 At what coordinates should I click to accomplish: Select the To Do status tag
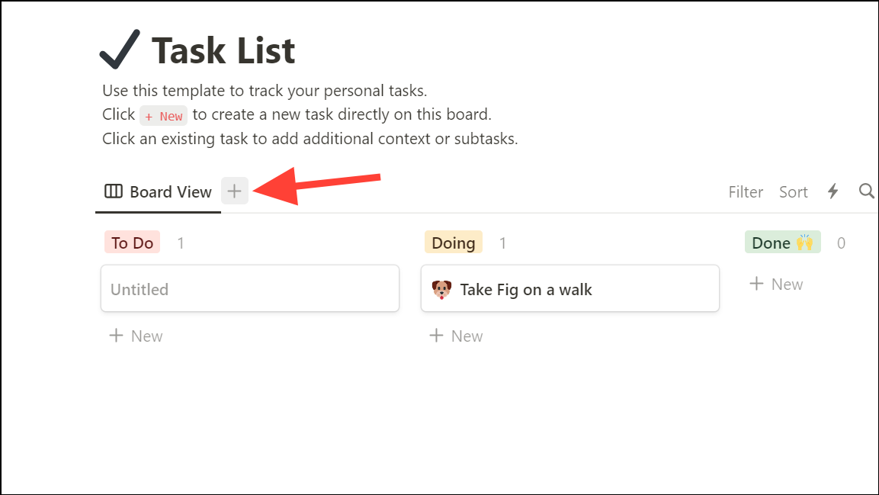(131, 242)
